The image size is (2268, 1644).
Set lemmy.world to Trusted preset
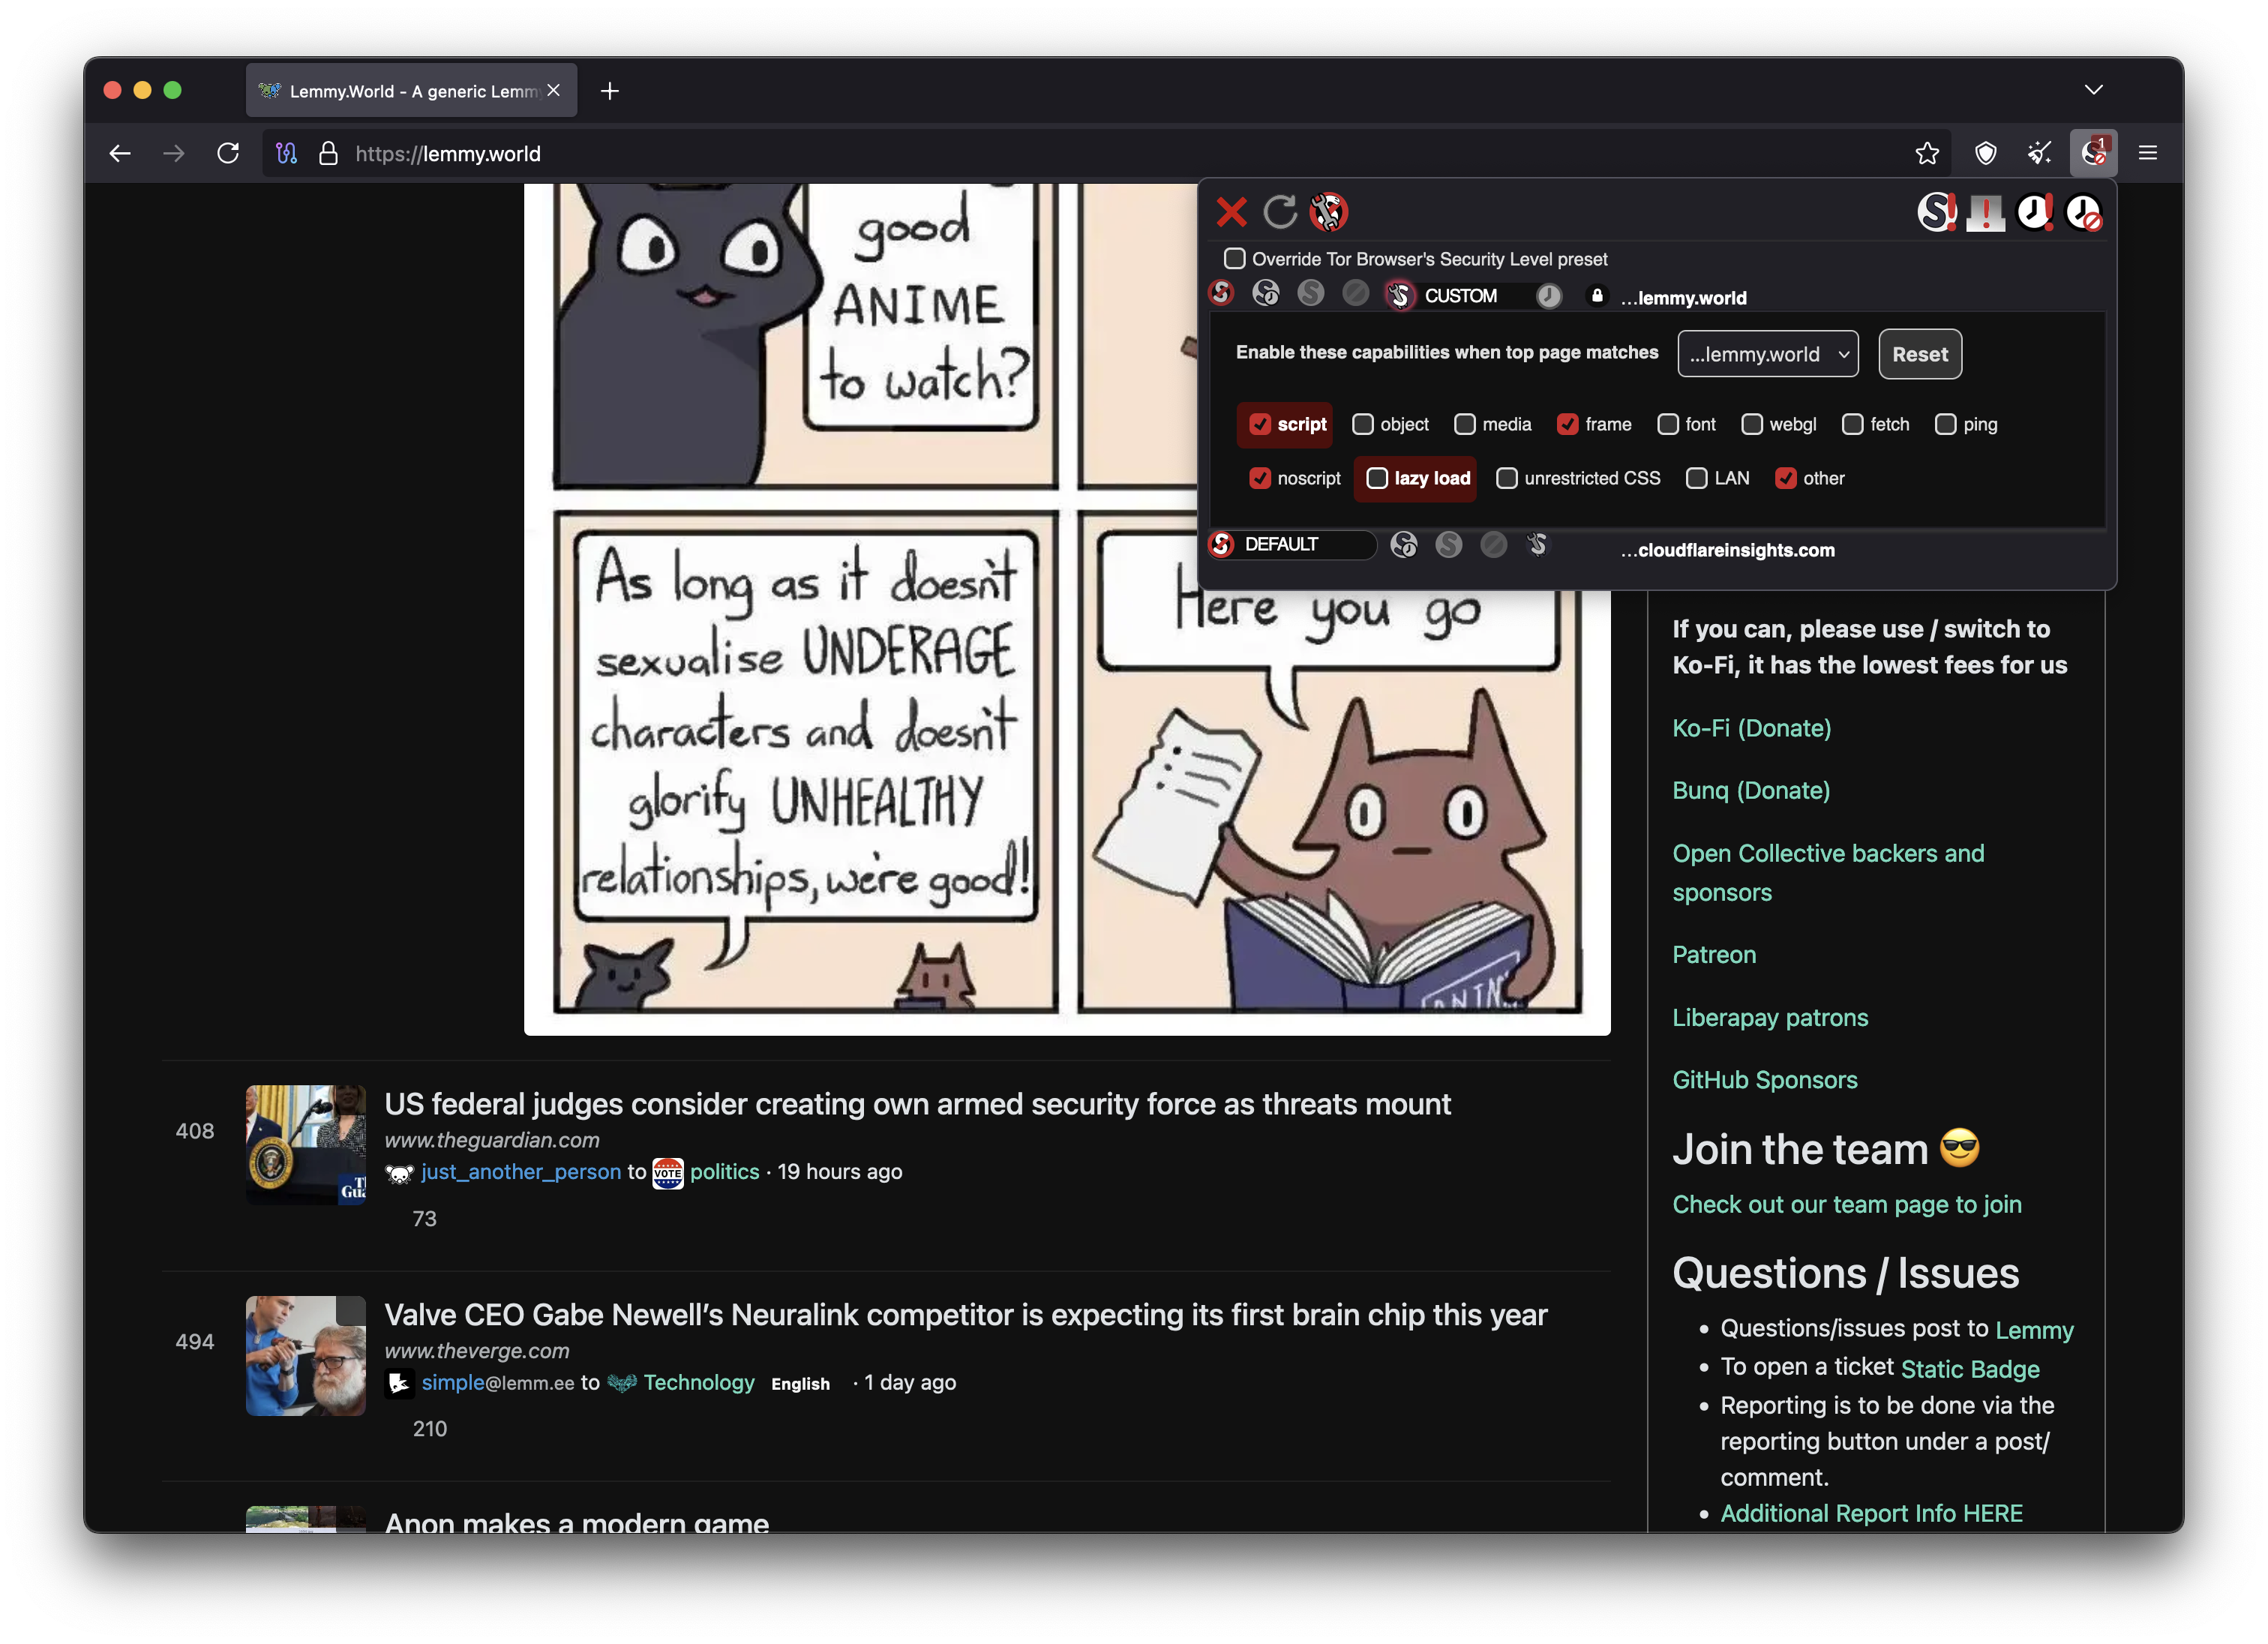tap(1311, 293)
